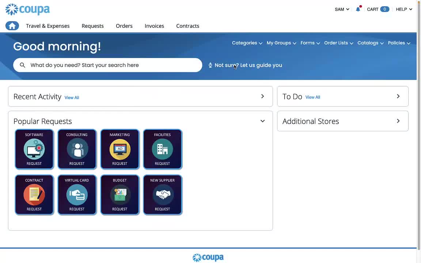Expand the To Do panel chevron
The width and height of the screenshot is (421, 263).
pos(398,96)
